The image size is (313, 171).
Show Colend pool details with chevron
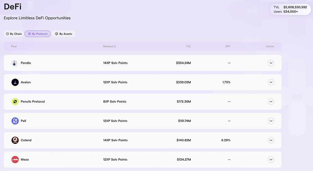coord(271,140)
